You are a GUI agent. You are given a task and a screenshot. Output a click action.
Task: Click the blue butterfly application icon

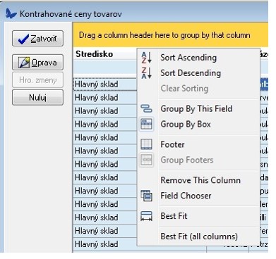pos(11,13)
